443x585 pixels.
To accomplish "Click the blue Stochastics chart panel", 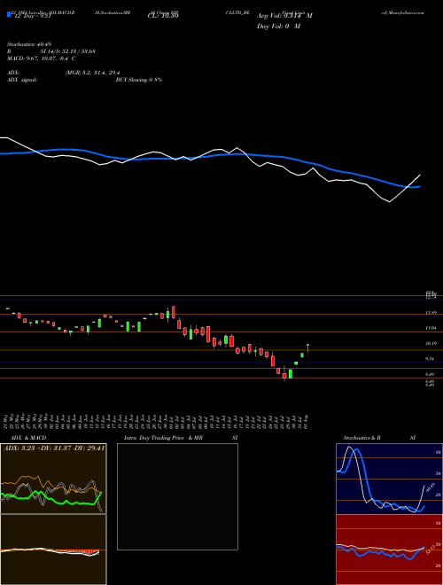I will [389, 479].
